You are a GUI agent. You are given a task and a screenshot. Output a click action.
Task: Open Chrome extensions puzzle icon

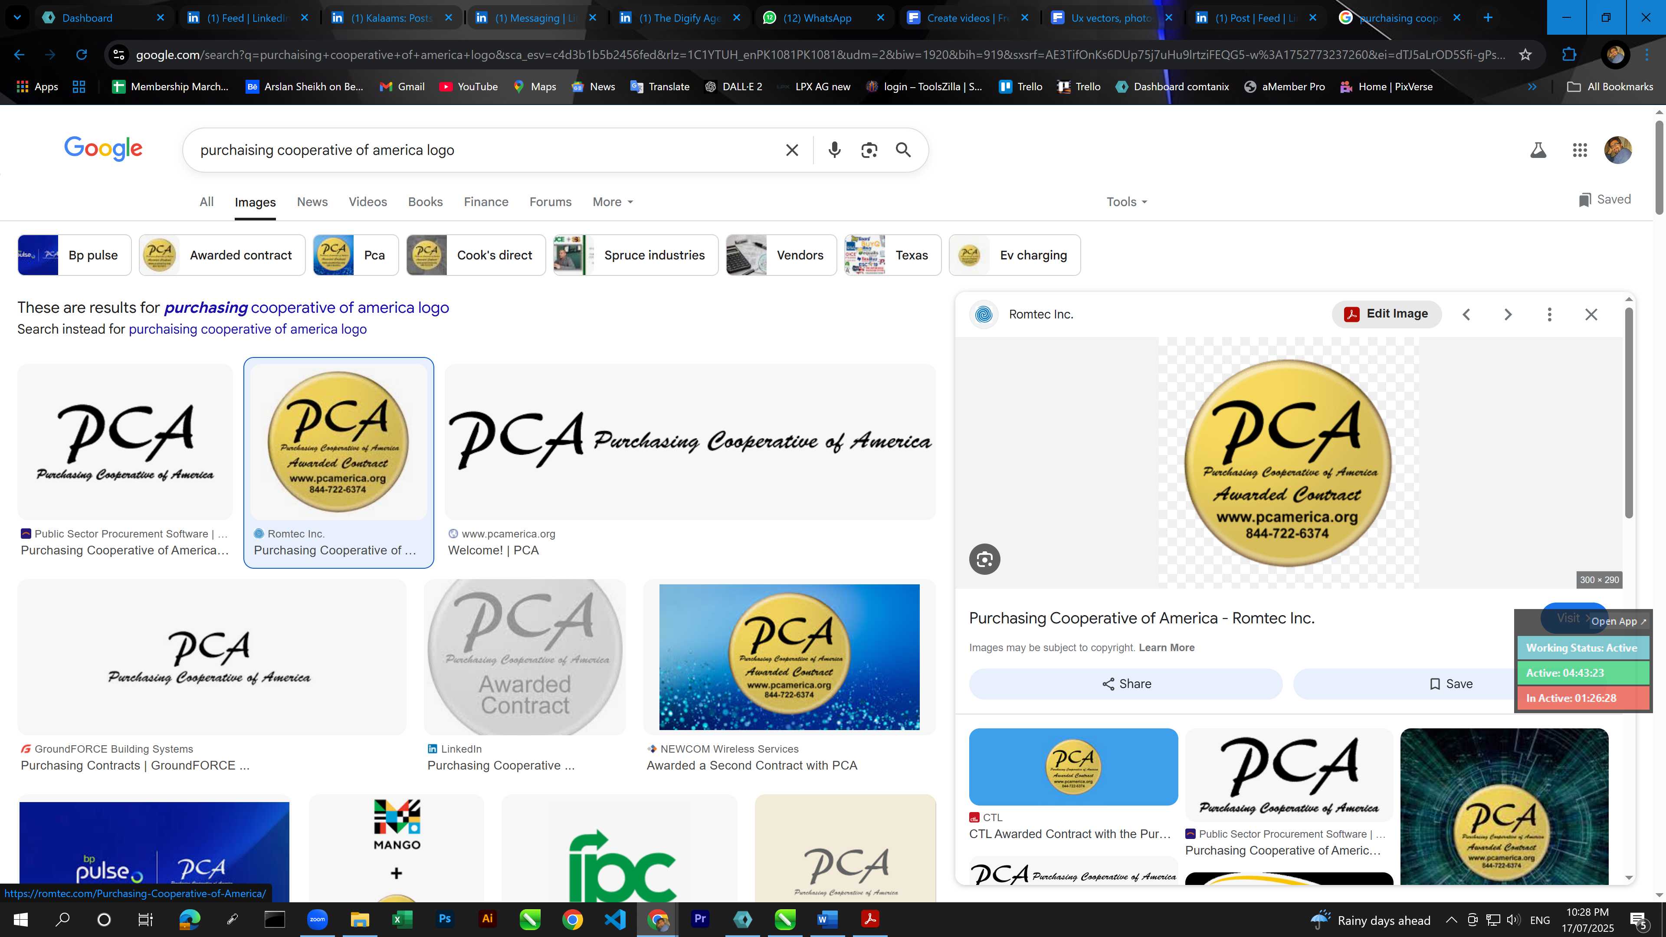(x=1569, y=55)
